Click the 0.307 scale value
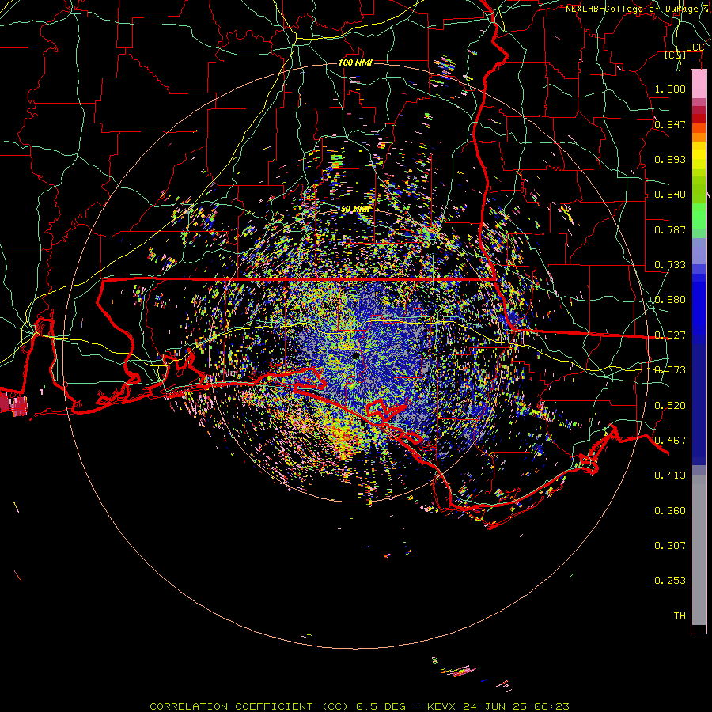Image resolution: width=712 pixels, height=712 pixels. pyautogui.click(x=670, y=546)
